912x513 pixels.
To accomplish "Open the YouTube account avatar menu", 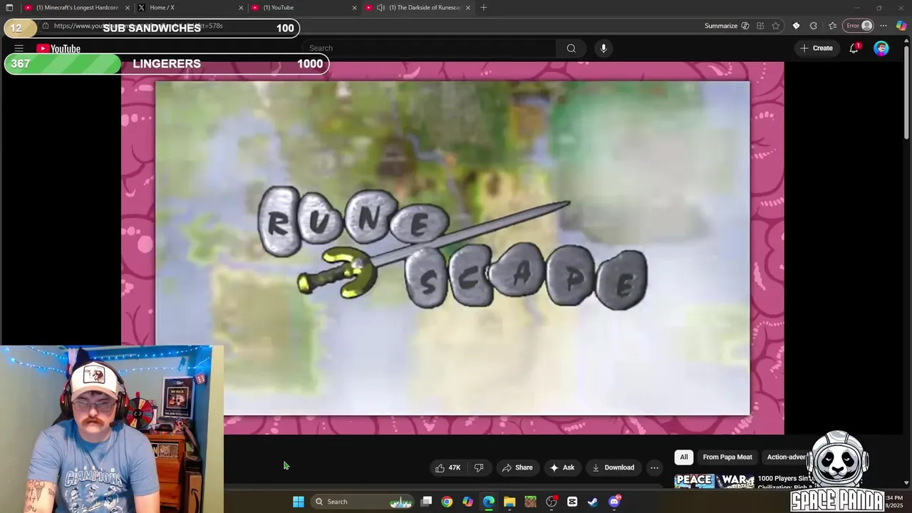I will point(881,48).
